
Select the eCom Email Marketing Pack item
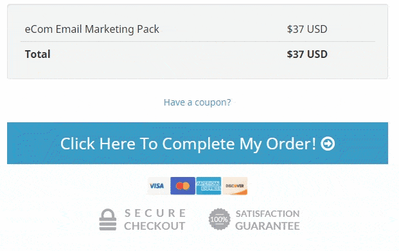(92, 30)
